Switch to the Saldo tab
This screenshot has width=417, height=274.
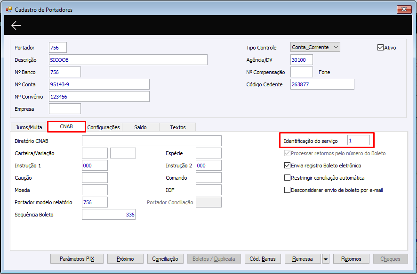pyautogui.click(x=140, y=127)
